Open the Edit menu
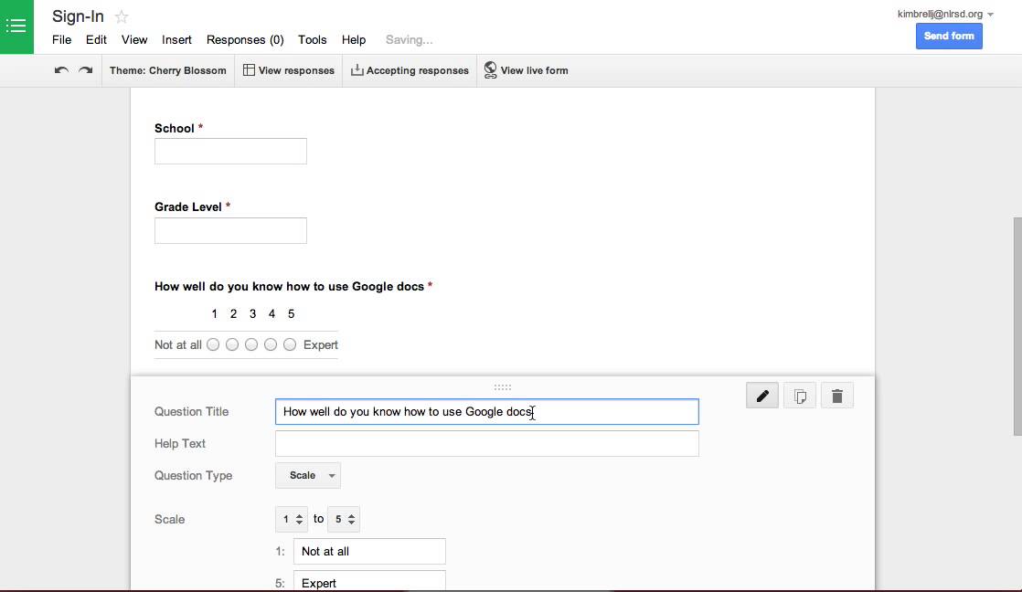 pos(96,39)
